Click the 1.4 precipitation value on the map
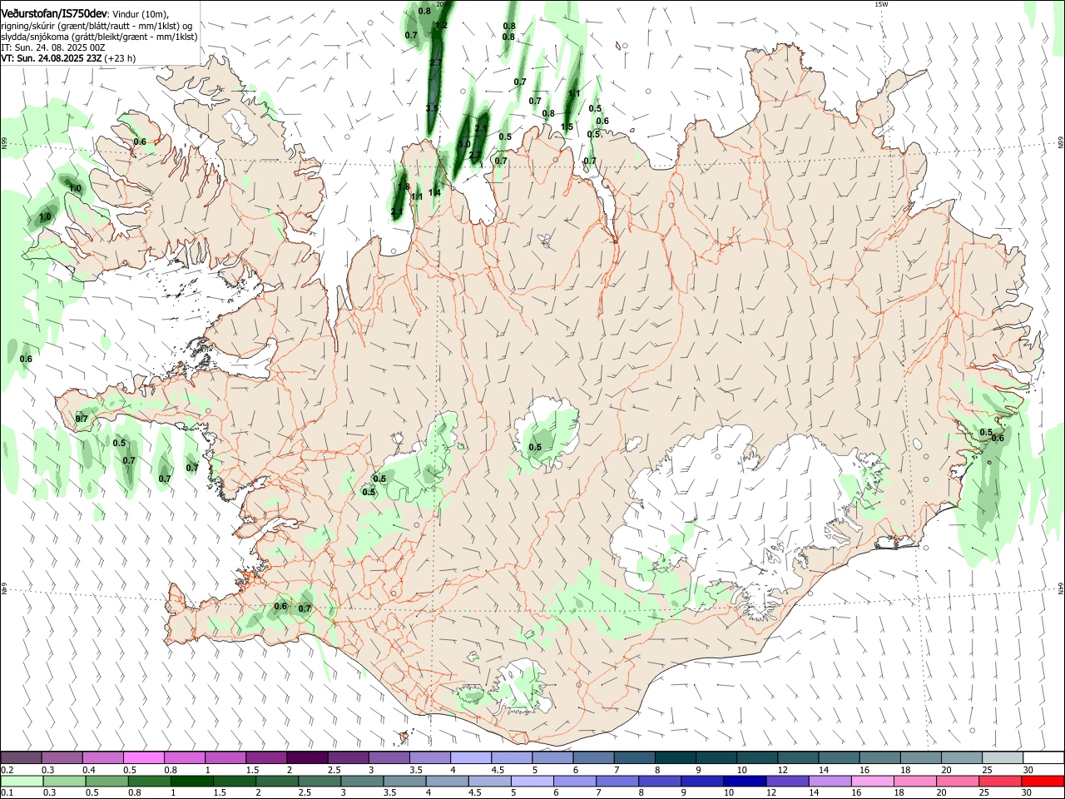 434,192
